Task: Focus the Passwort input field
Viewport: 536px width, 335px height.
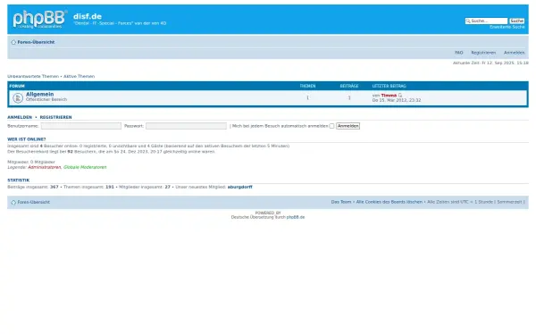Action: [186, 126]
